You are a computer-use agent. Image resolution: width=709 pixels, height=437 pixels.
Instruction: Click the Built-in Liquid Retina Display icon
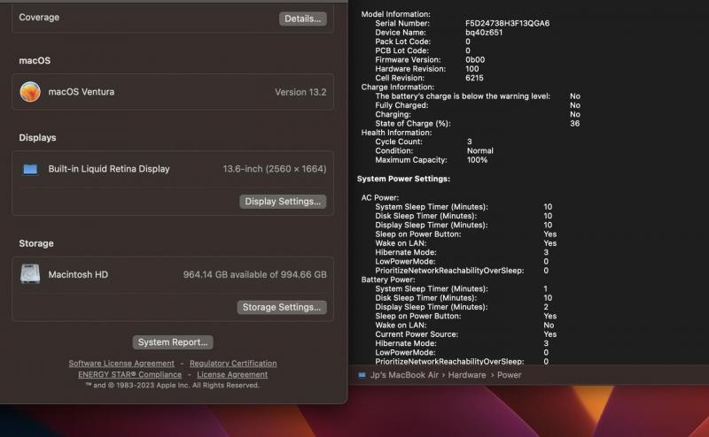(30, 169)
